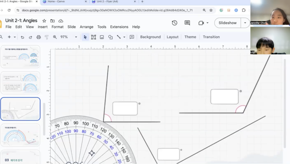Star the Unit 2-1: Angles presentation
The image size is (290, 164).
pyautogui.click(x=44, y=21)
